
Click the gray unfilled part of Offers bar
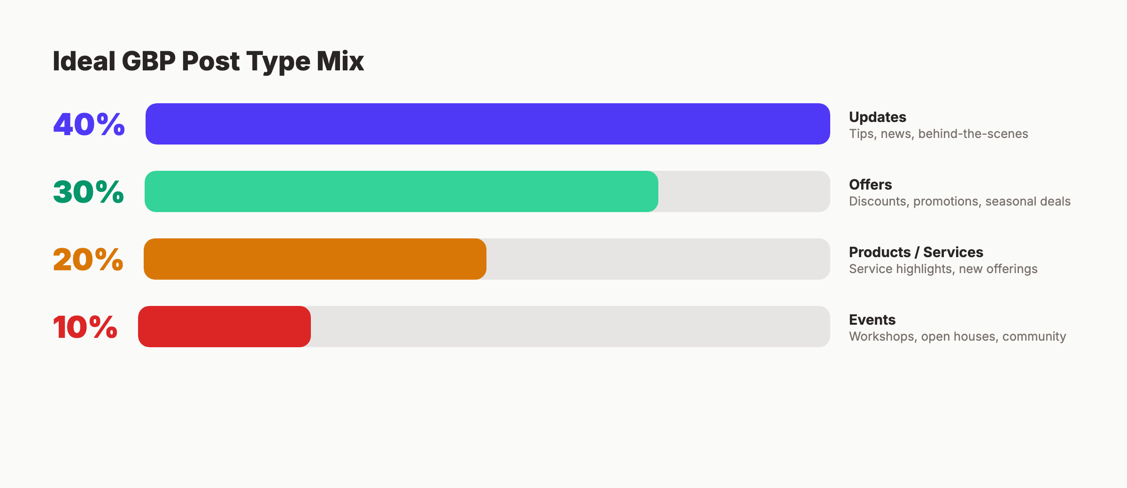pyautogui.click(x=744, y=191)
